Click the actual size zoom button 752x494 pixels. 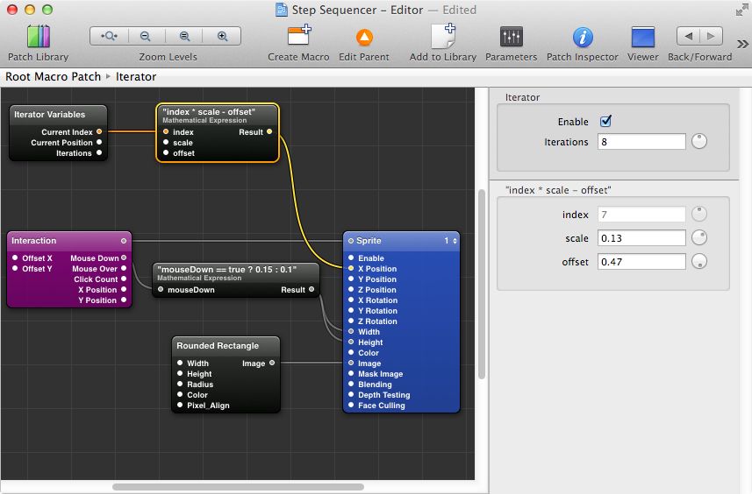(x=184, y=37)
